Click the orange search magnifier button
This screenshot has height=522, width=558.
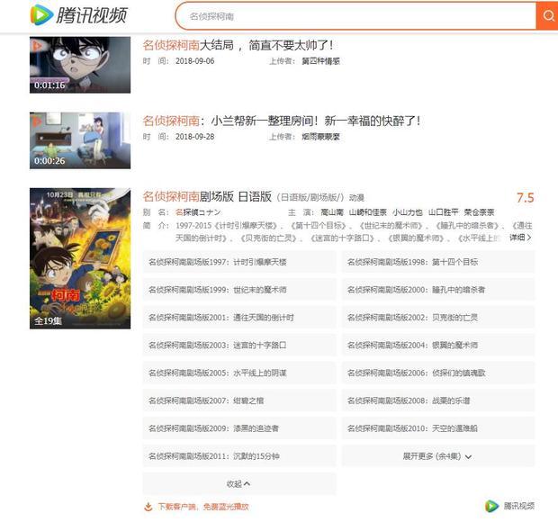[547, 15]
